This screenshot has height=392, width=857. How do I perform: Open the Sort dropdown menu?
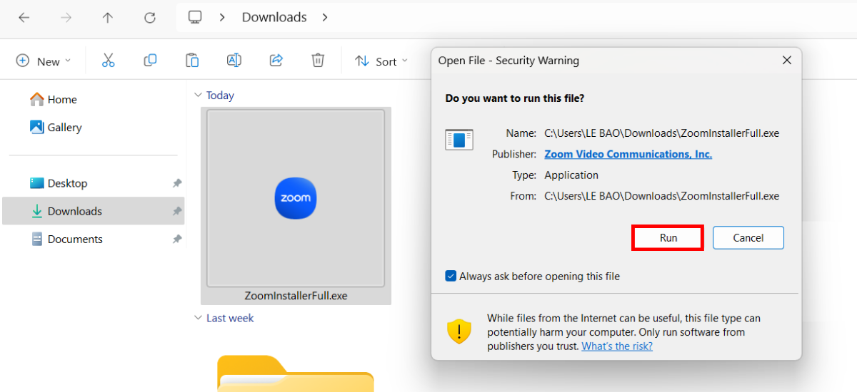(381, 61)
